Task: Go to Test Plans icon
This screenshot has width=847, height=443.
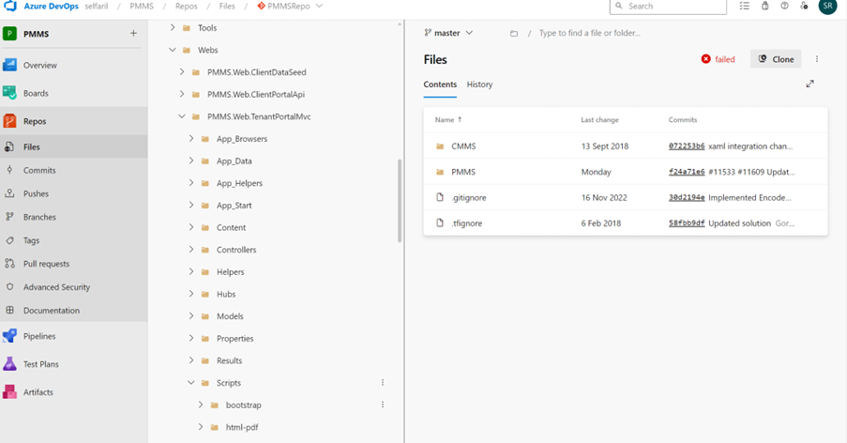Action: (9, 364)
